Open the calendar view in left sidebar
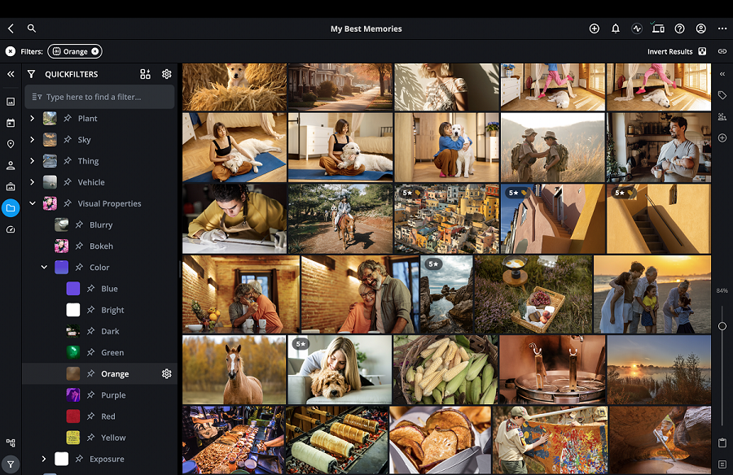Image resolution: width=733 pixels, height=475 pixels. pyautogui.click(x=11, y=123)
